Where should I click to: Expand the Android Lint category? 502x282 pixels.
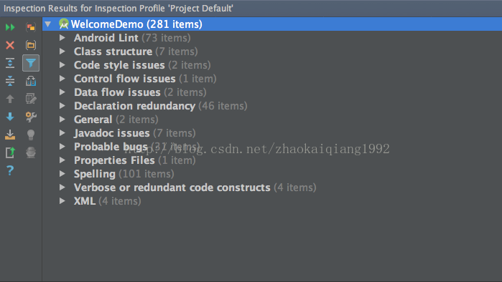[x=62, y=38]
